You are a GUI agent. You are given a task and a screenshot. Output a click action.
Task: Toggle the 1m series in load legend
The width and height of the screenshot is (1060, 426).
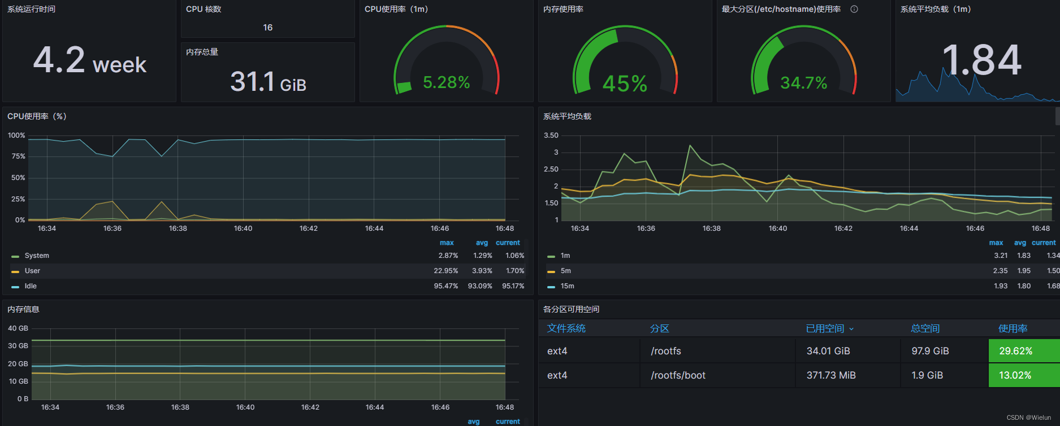(x=565, y=256)
